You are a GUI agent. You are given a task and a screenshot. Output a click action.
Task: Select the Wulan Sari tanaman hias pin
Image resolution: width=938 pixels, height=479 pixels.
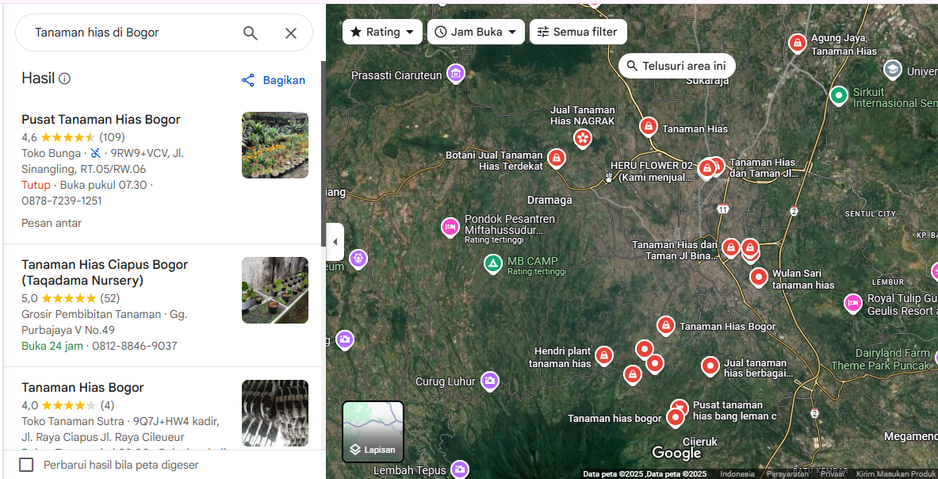(x=759, y=278)
